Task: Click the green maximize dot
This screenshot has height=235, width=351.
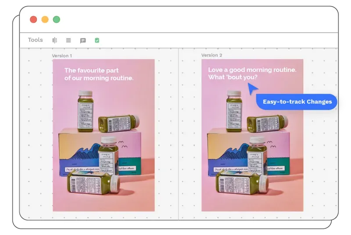Action: coord(57,19)
